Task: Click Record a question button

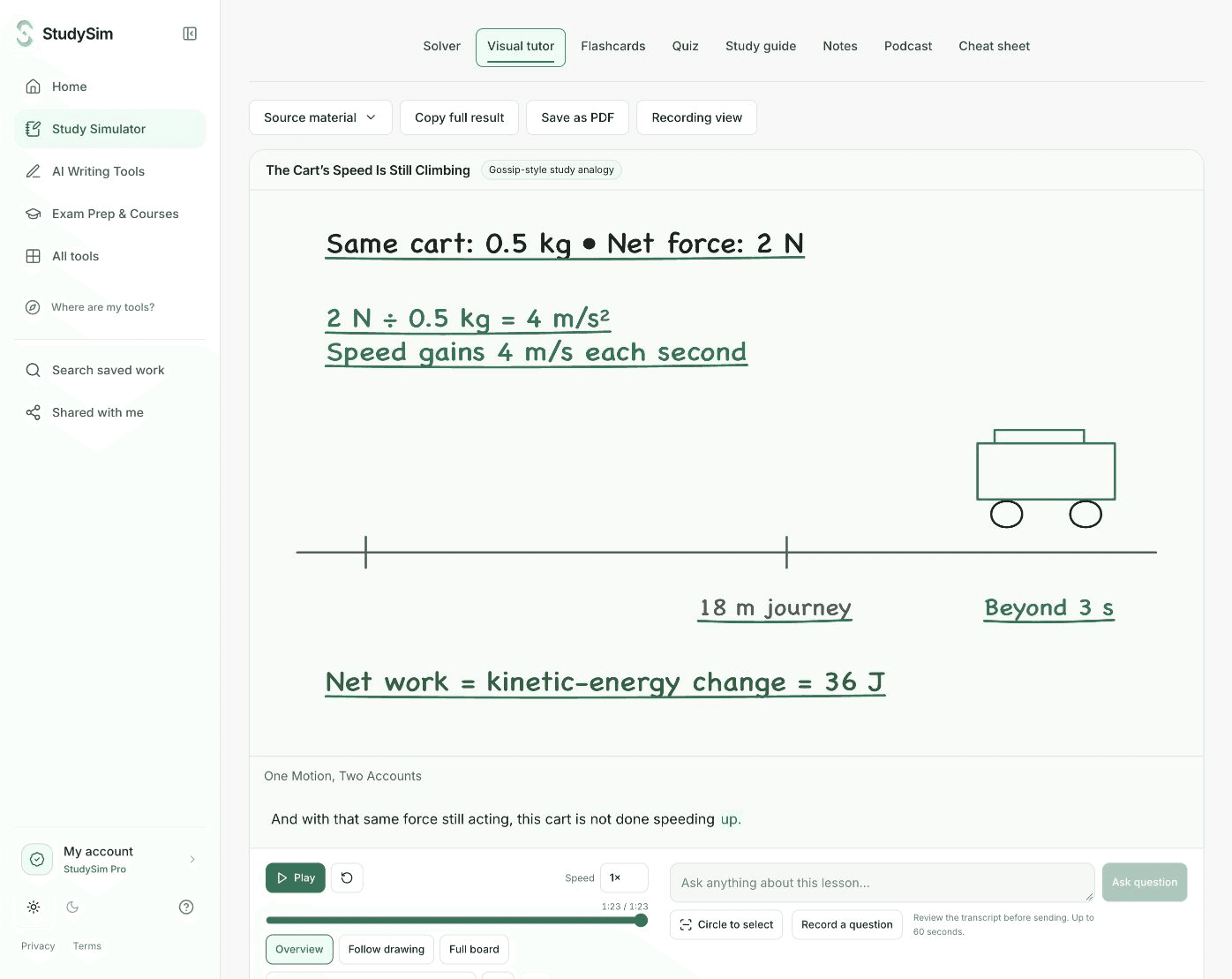Action: (x=847, y=924)
